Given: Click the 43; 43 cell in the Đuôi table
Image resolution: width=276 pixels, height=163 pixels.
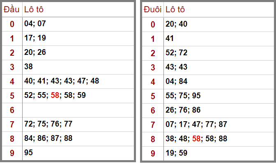Looking at the screenshot, I should (219, 68).
